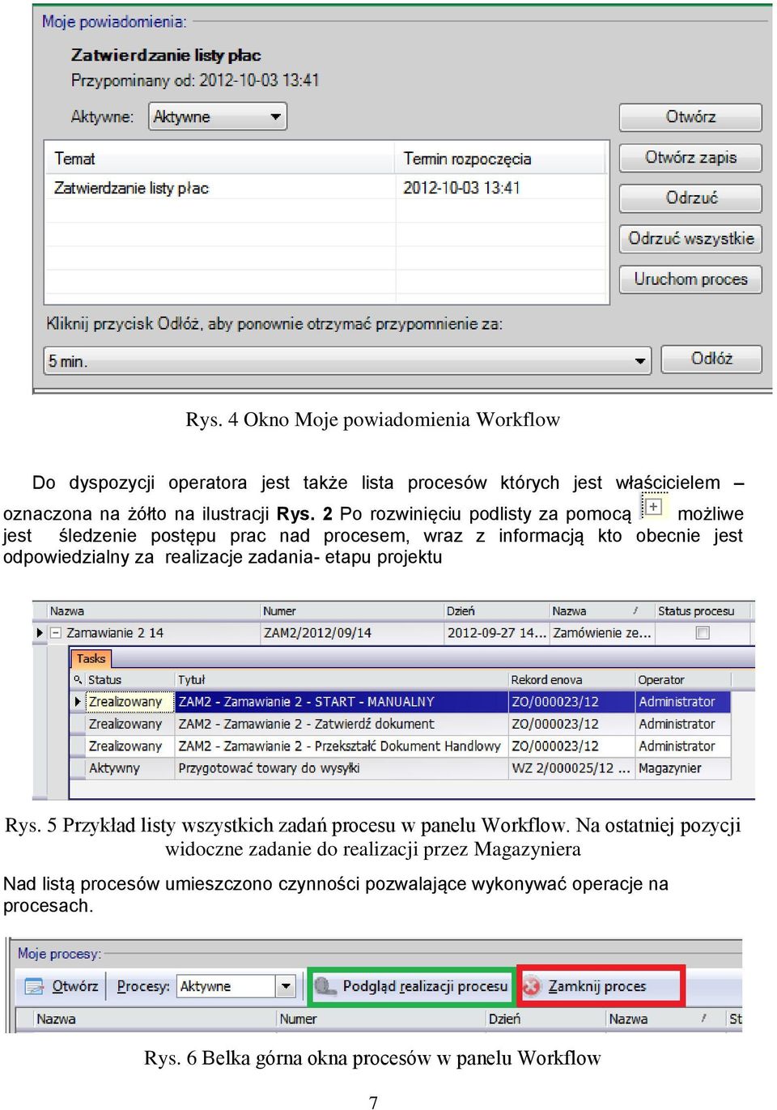The image size is (777, 1110).
Task: Sort tasks by Operator column header
Action: [x=683, y=680]
